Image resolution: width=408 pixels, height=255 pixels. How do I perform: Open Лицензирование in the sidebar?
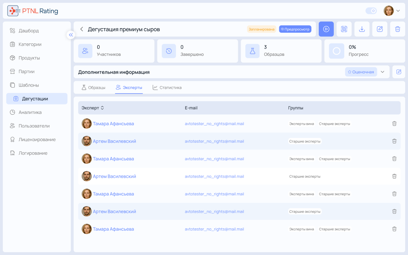pos(37,139)
